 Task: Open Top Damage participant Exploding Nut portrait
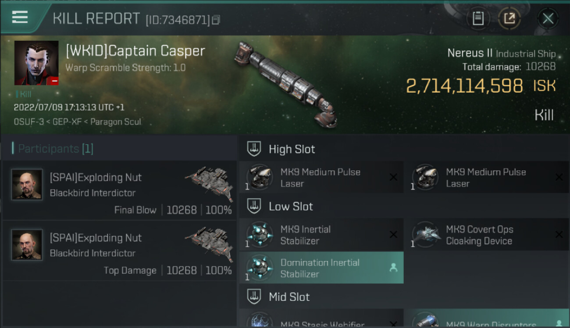27,245
